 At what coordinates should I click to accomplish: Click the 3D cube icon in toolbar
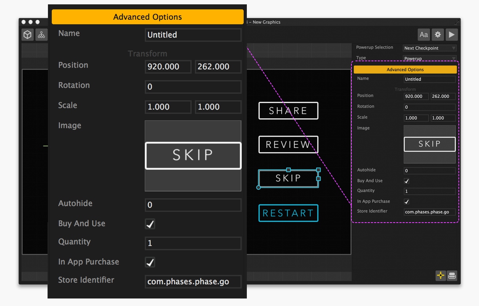pyautogui.click(x=27, y=35)
